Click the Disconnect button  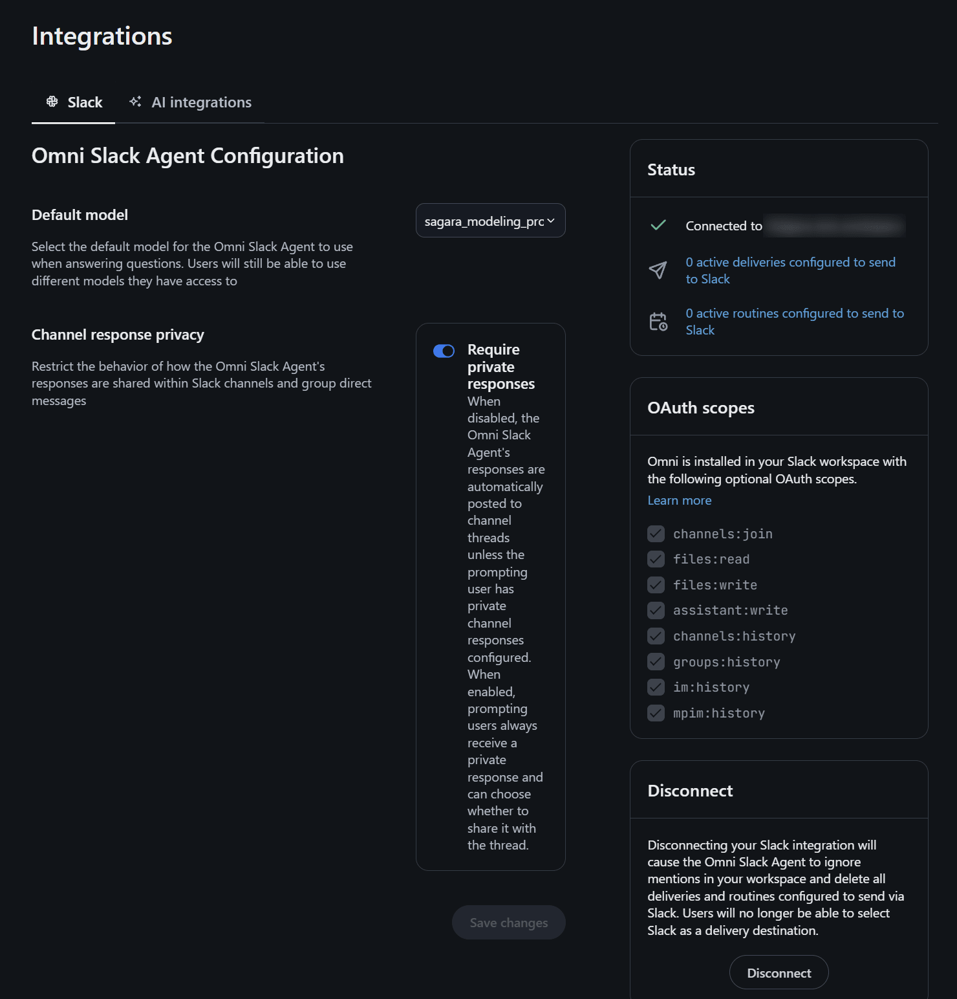tap(779, 972)
